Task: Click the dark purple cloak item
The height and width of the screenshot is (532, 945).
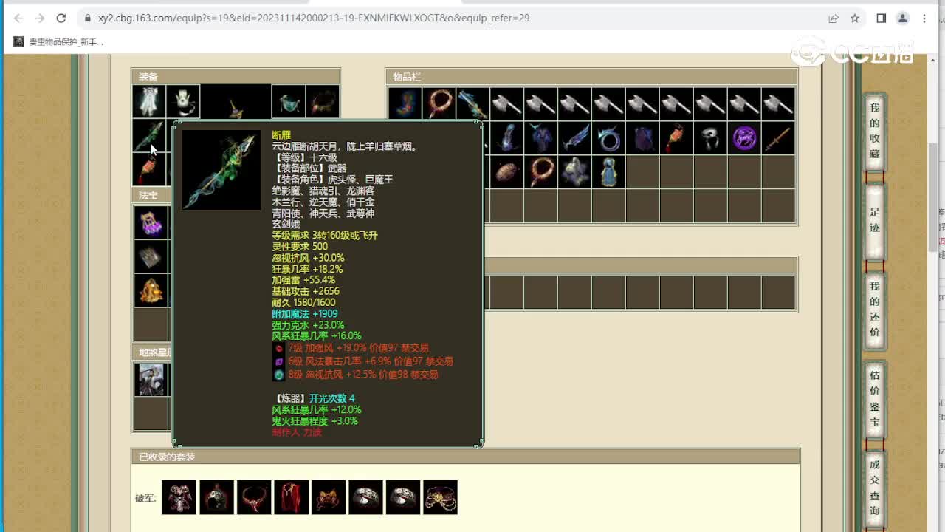Action: coord(642,137)
